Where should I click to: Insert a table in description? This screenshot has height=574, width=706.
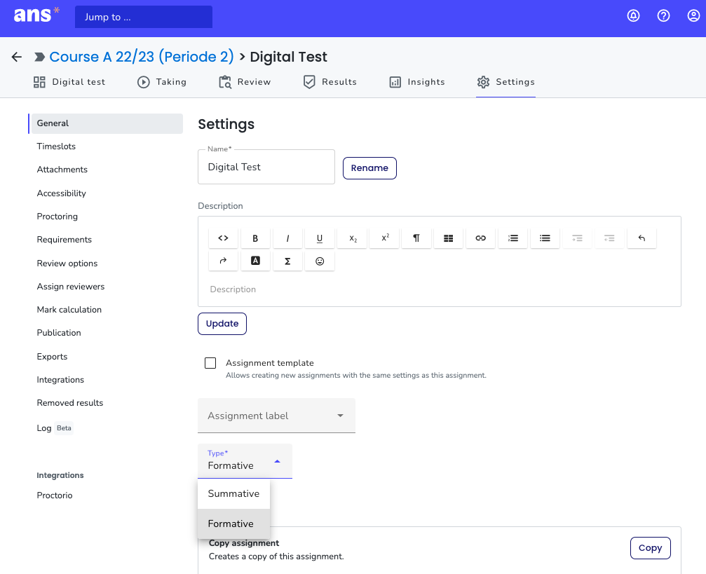click(449, 238)
